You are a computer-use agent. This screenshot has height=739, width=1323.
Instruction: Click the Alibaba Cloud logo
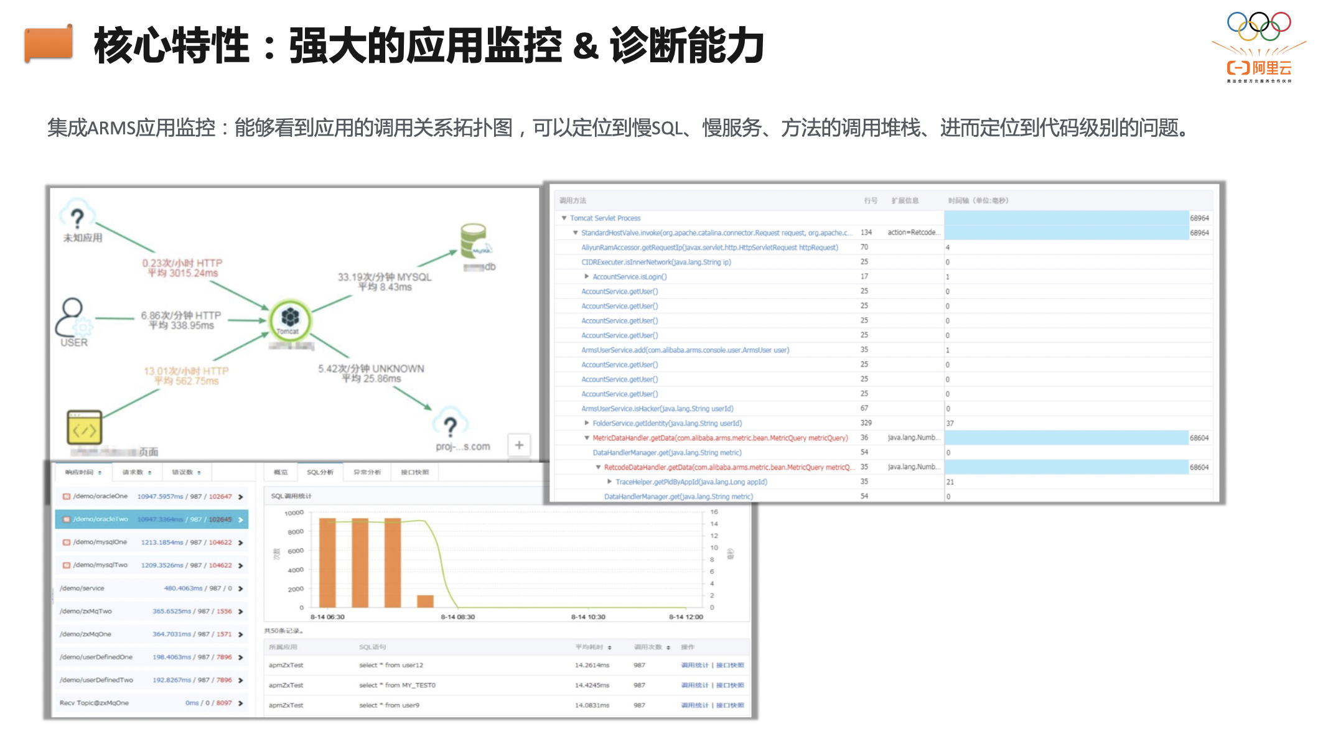(x=1258, y=68)
